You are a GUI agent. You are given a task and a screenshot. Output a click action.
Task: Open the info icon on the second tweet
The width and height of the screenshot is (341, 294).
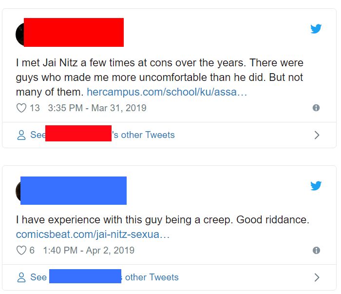pyautogui.click(x=316, y=250)
